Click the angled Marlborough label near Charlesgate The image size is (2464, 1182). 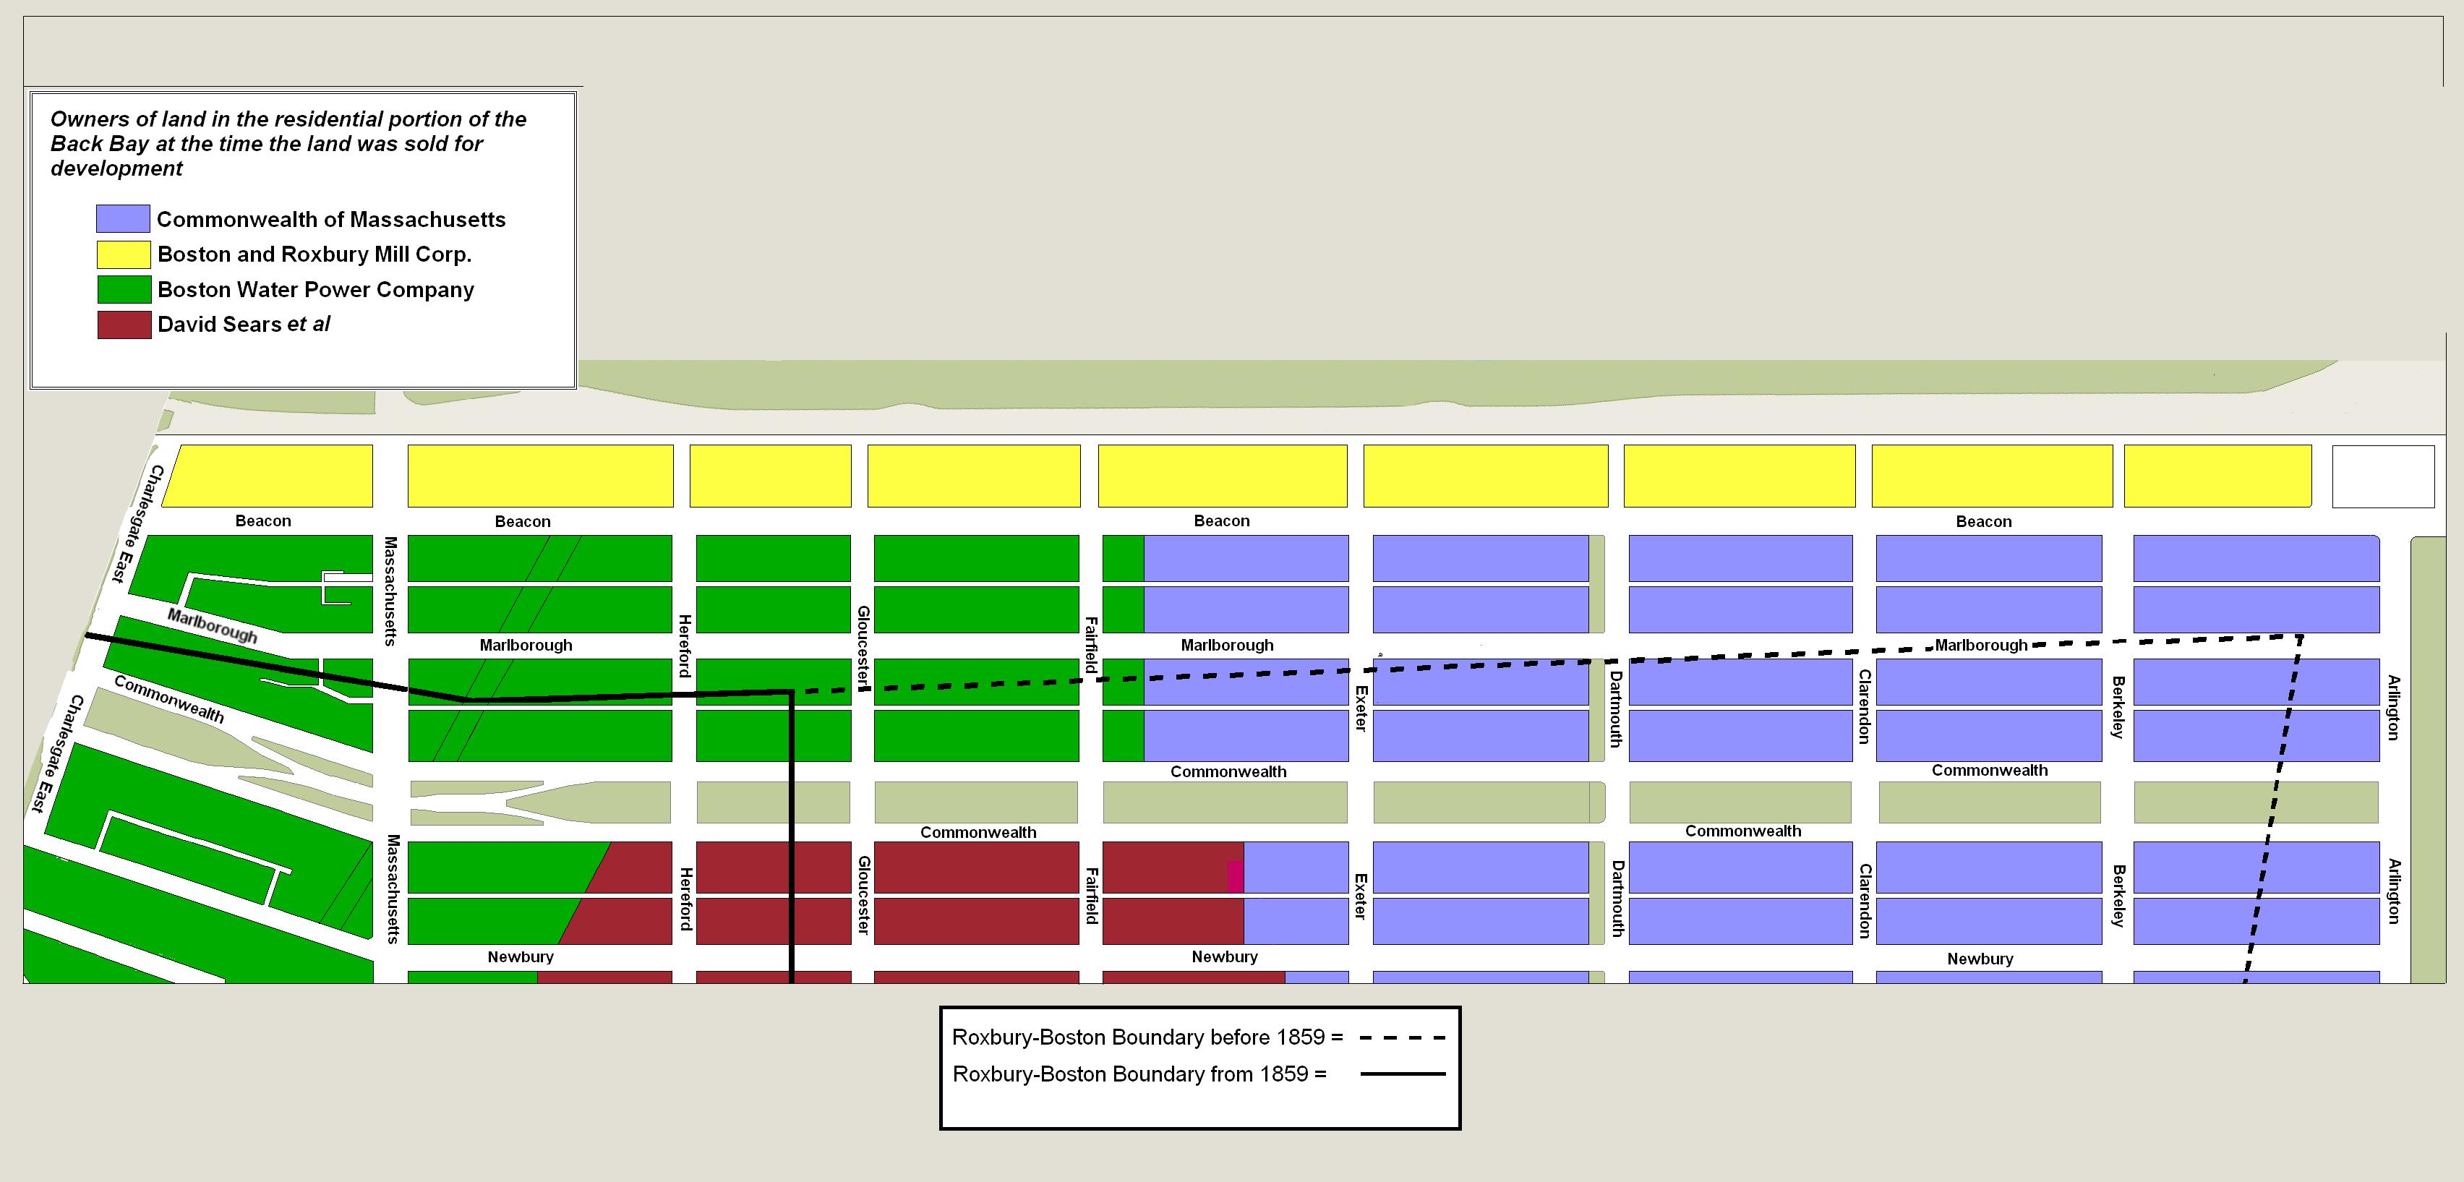pyautogui.click(x=213, y=625)
